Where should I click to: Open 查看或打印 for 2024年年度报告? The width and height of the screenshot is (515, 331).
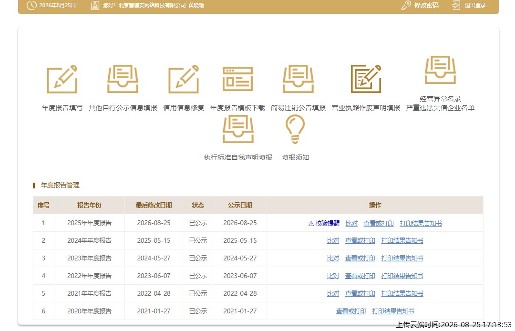click(x=360, y=241)
